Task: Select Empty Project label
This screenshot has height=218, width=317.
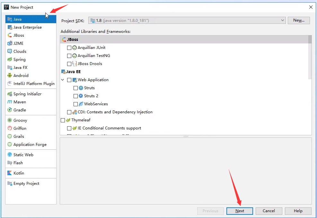Action: pyautogui.click(x=26, y=184)
